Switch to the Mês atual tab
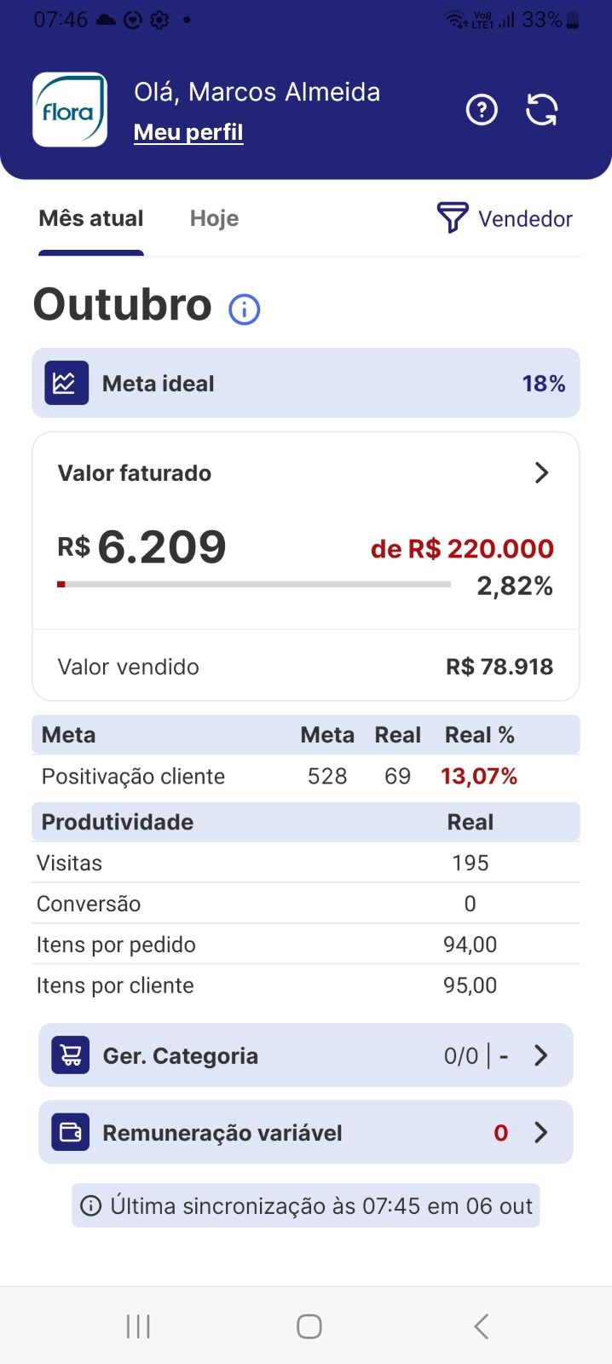The image size is (612, 1364). (91, 219)
